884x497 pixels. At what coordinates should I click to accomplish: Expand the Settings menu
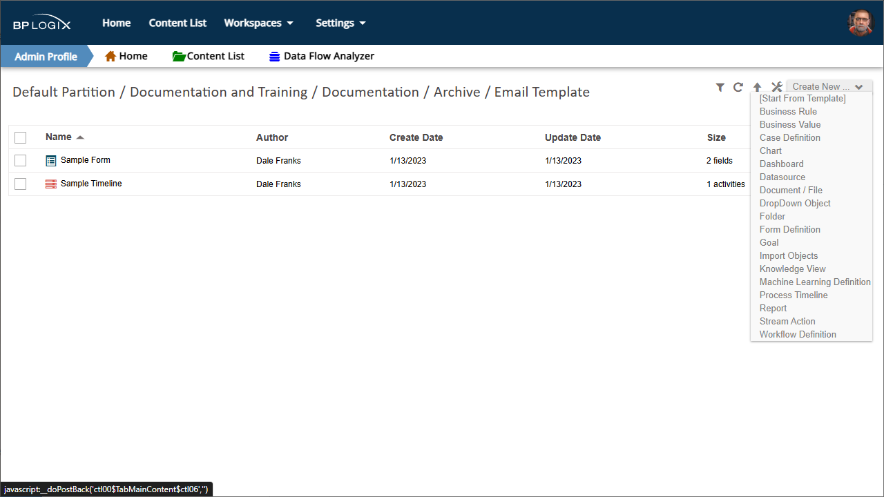pyautogui.click(x=340, y=23)
